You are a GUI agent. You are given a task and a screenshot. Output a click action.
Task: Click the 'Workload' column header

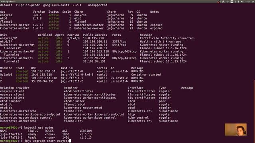(x=45, y=35)
